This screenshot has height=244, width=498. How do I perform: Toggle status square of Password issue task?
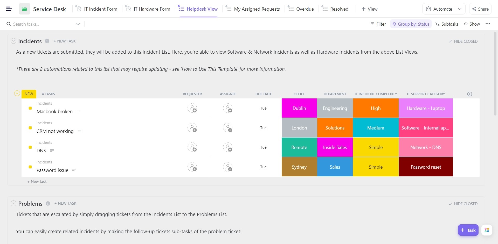pyautogui.click(x=30, y=167)
